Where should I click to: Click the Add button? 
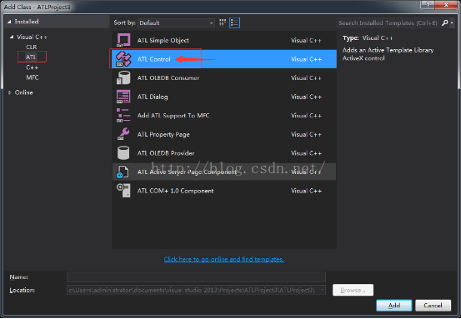(x=394, y=306)
